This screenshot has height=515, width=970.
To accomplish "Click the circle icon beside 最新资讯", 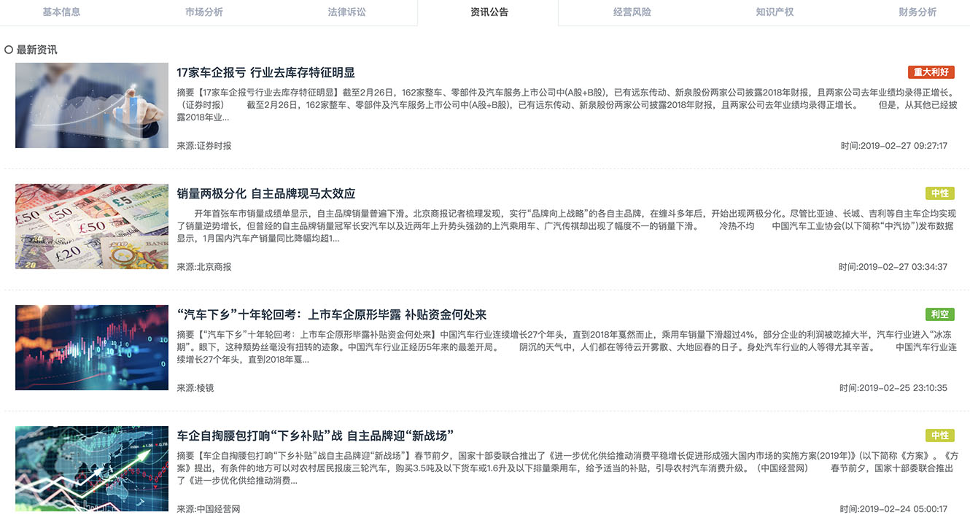I will (x=9, y=50).
